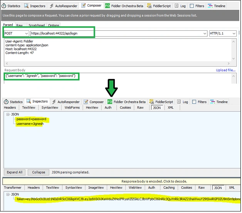Collapse the request JSON tree root node
242x213 pixels.
(x=8, y=114)
